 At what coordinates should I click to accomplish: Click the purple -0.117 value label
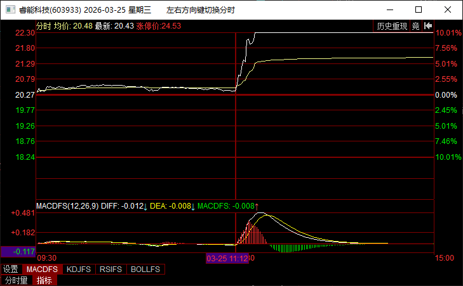click(18, 252)
